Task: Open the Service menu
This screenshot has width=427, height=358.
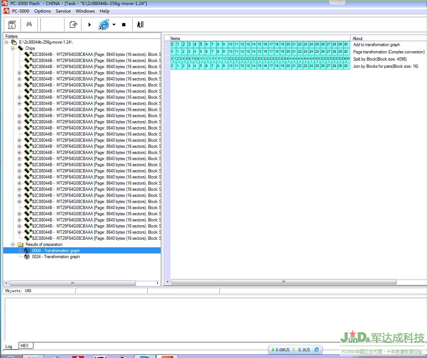Action: point(63,11)
